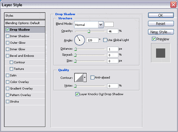The height and width of the screenshot is (132, 178).
Task: Click the shadow color swatch
Action: click(109, 24)
